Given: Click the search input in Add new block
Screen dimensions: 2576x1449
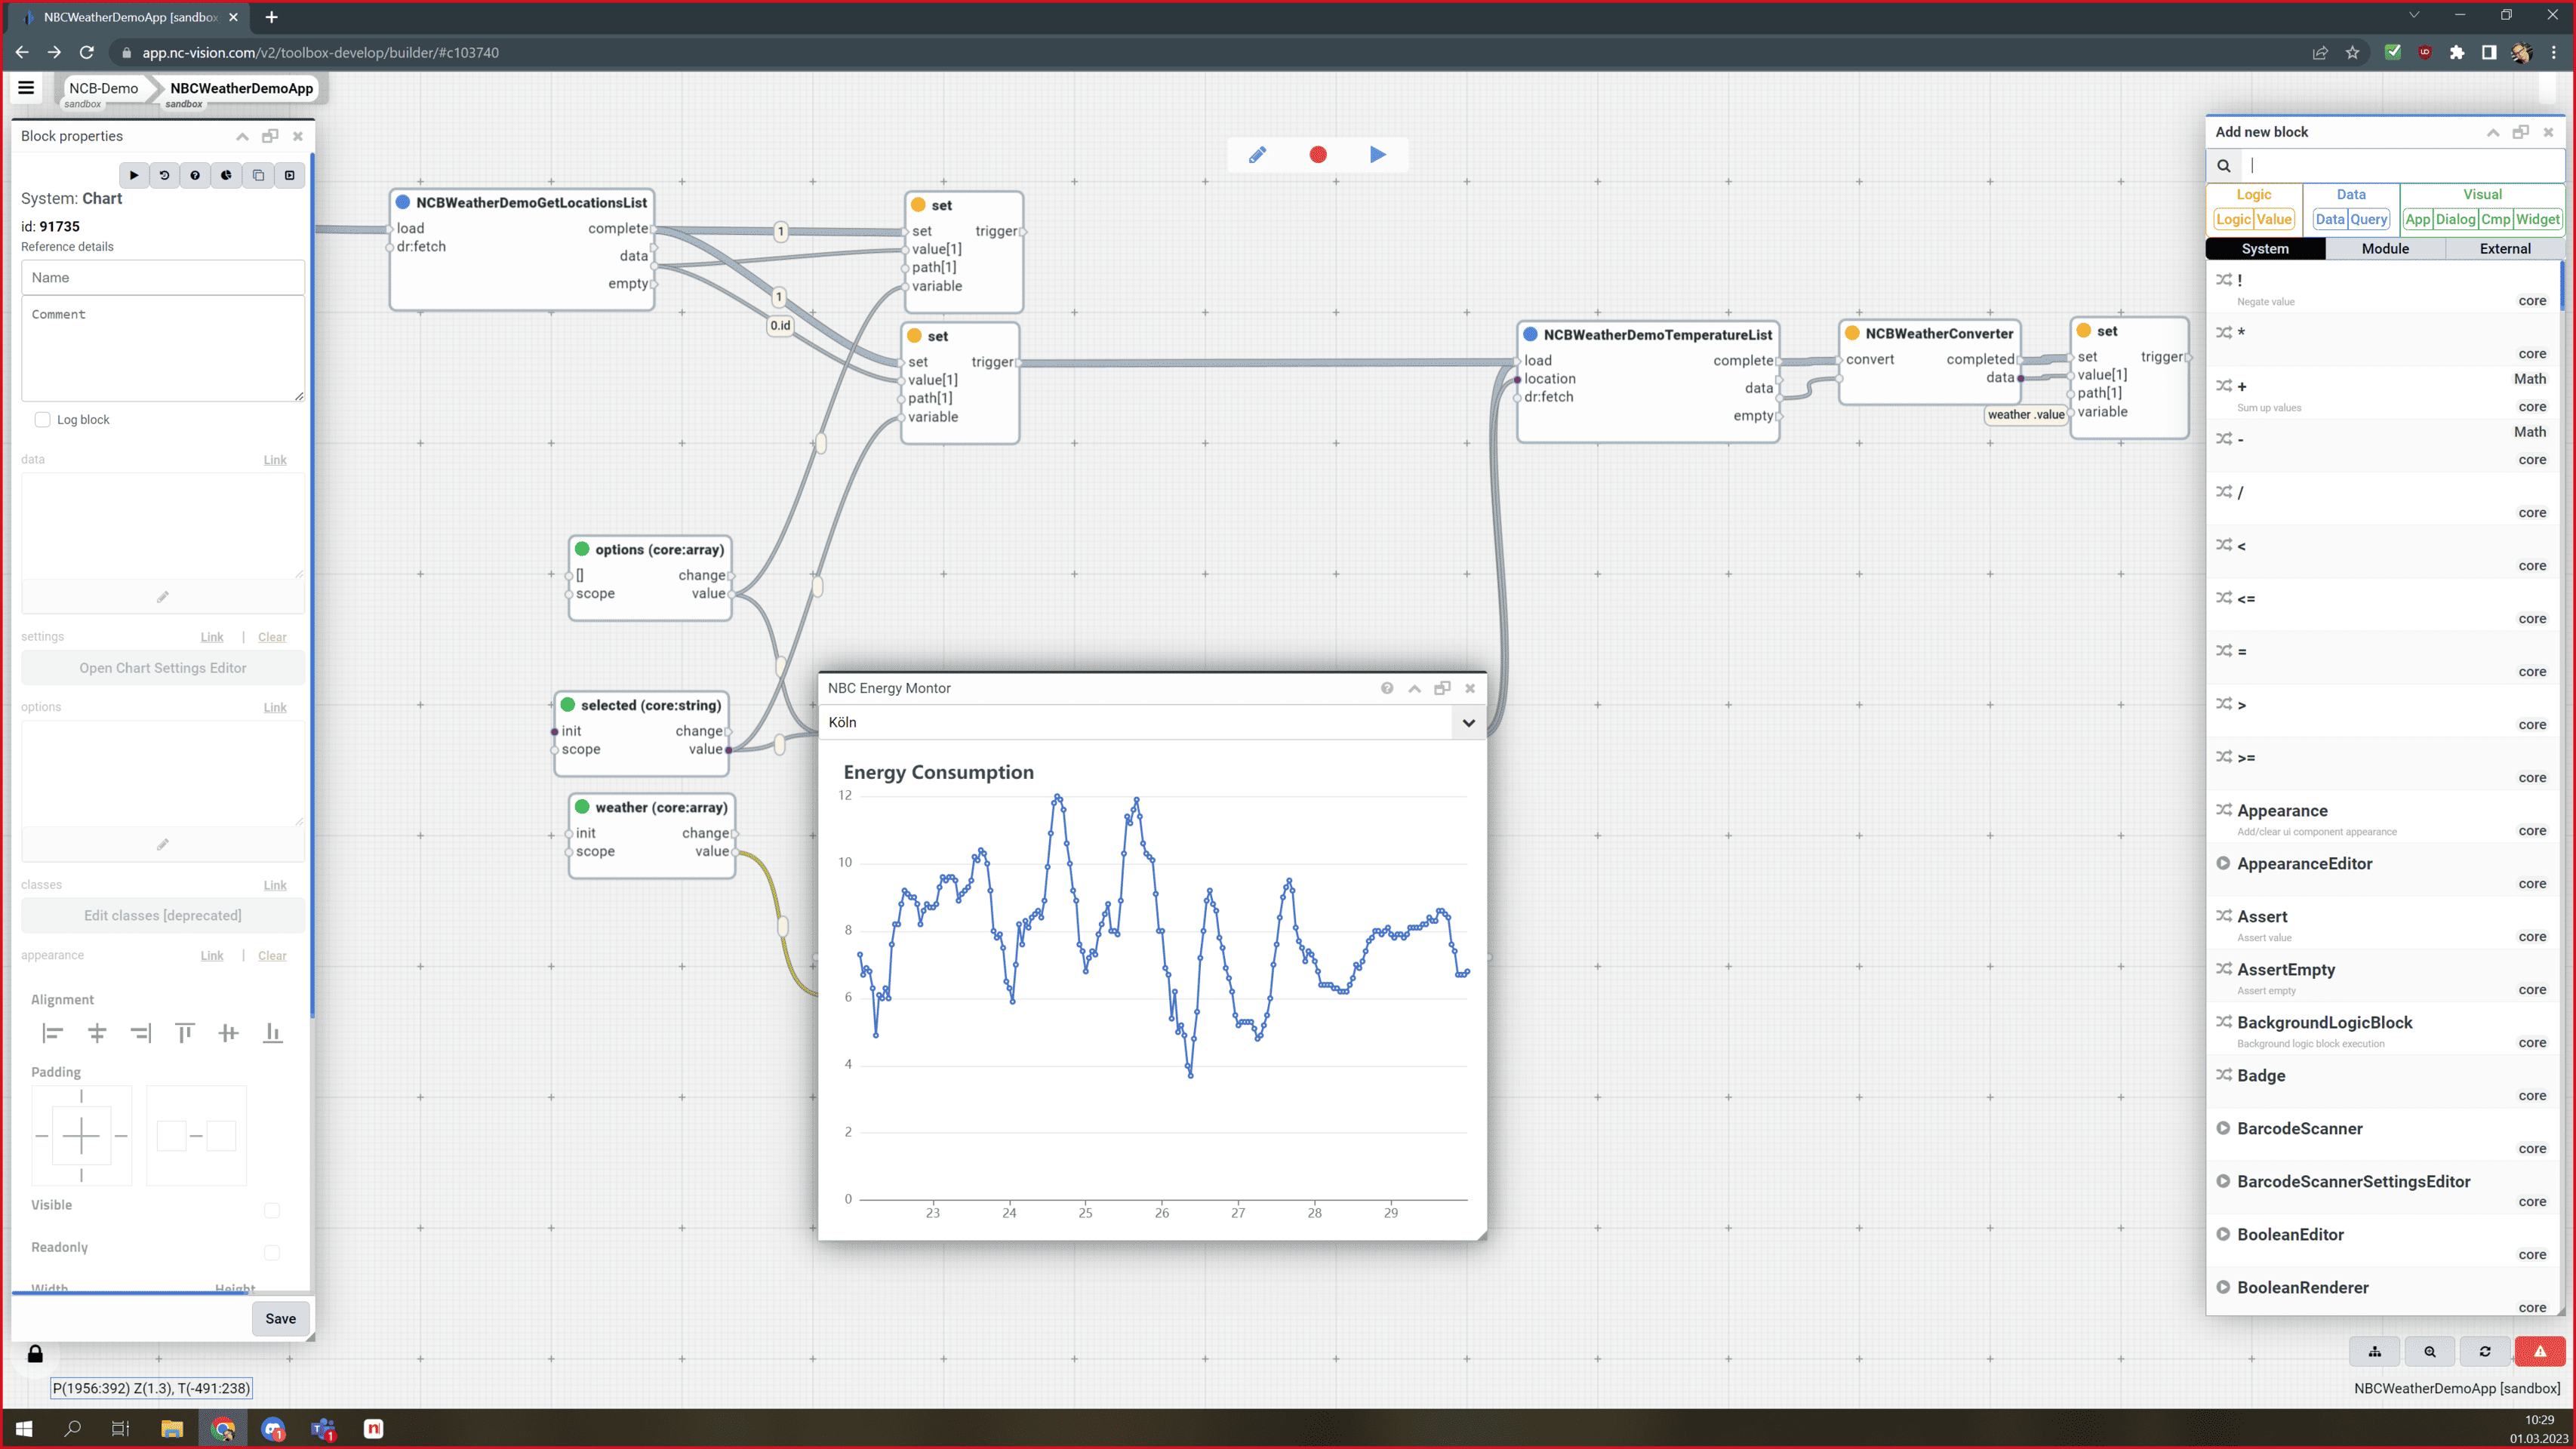Looking at the screenshot, I should tap(2402, 166).
